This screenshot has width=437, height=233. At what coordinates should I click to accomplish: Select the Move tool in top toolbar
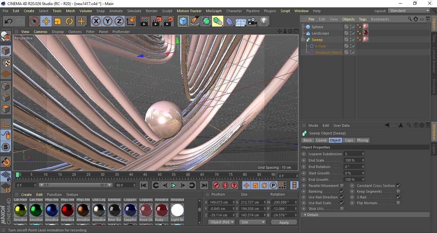pyautogui.click(x=46, y=21)
